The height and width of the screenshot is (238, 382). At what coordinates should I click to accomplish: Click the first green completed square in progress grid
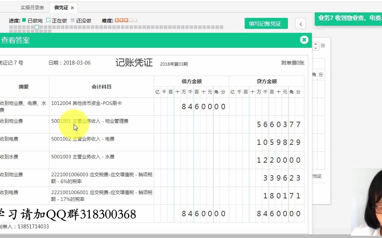(x=11, y=27)
